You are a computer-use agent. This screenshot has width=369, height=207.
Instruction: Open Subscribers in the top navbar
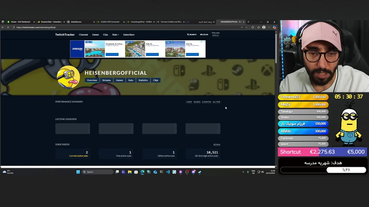click(x=129, y=34)
